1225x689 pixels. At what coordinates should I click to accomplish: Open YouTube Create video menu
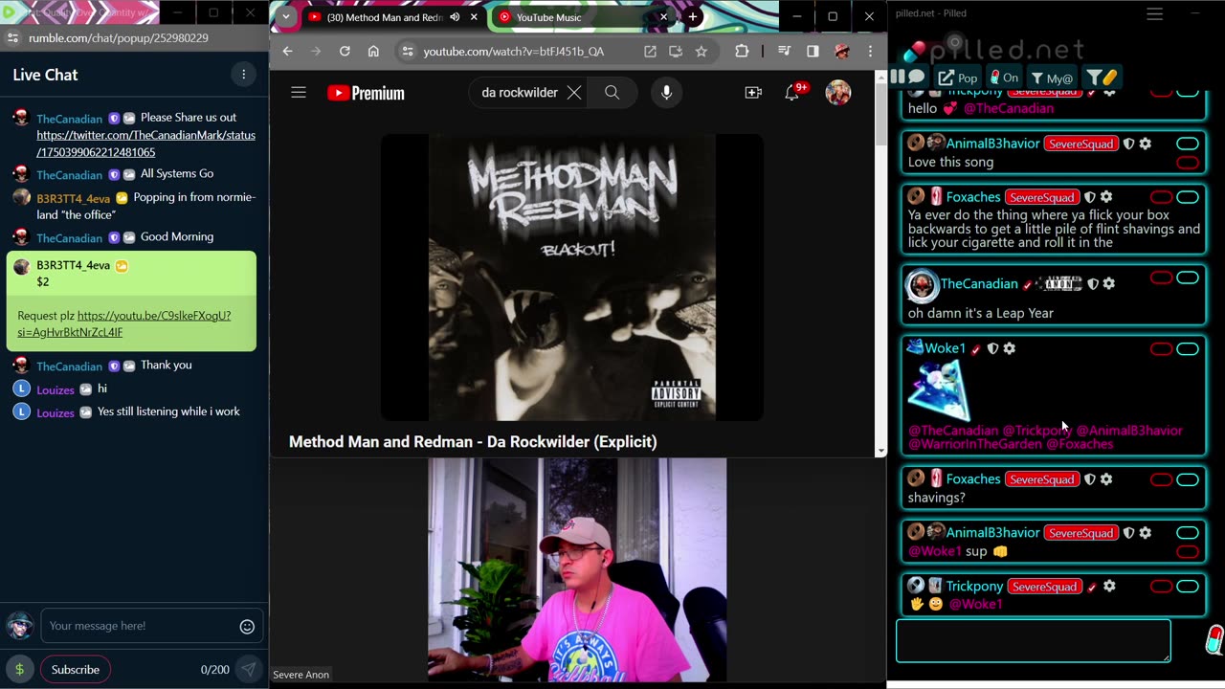(753, 93)
